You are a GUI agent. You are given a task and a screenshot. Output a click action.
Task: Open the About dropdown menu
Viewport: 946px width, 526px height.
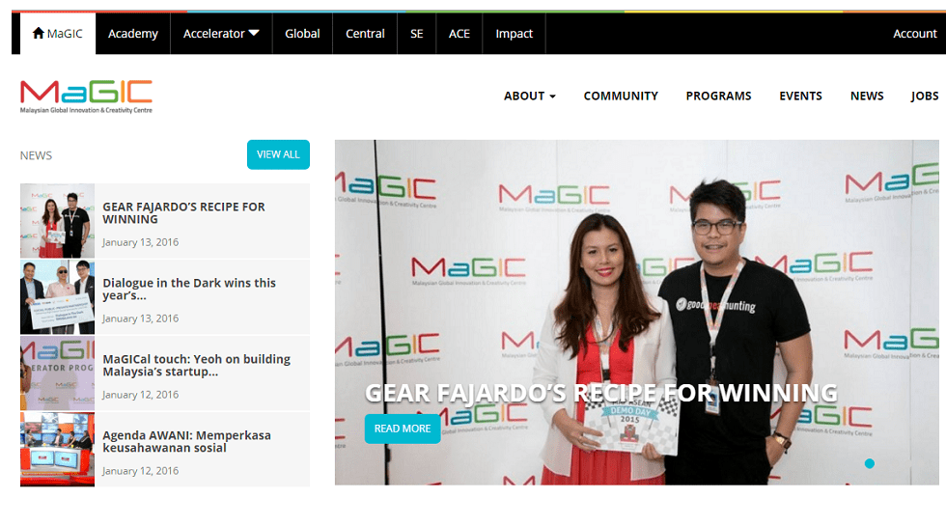pyautogui.click(x=530, y=96)
